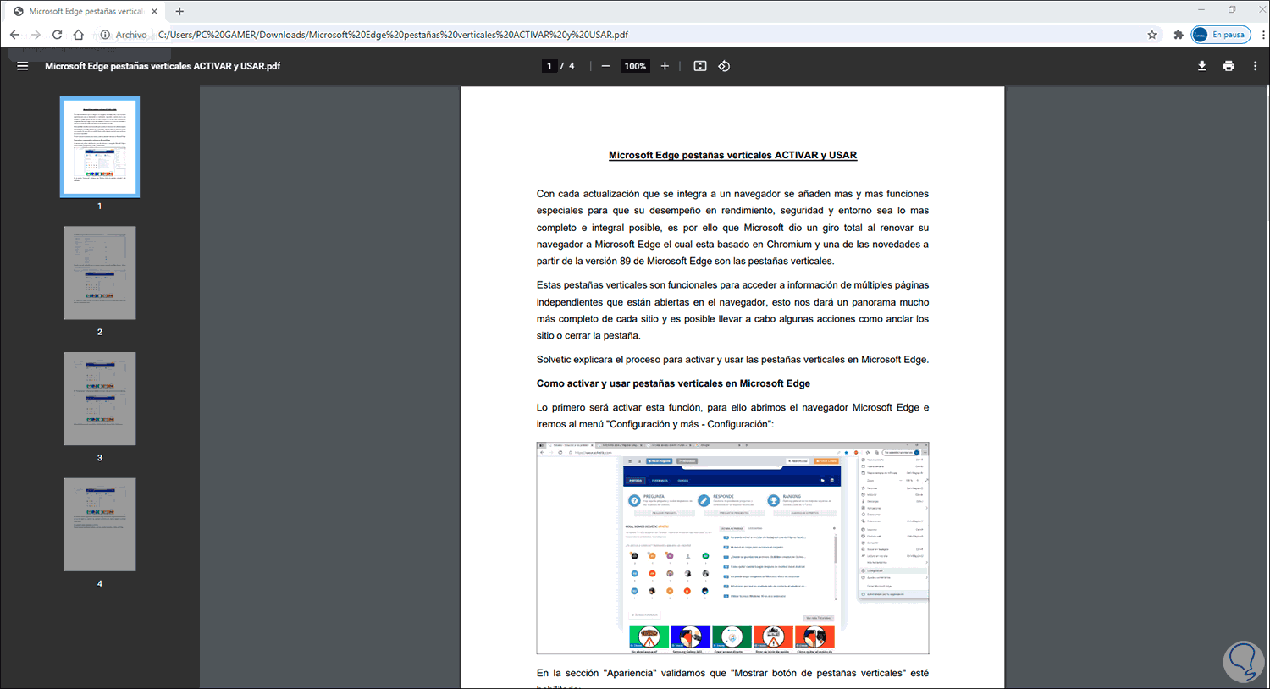The image size is (1270, 689).
Task: Open the Extensions puzzle icon
Action: pyautogui.click(x=1179, y=35)
